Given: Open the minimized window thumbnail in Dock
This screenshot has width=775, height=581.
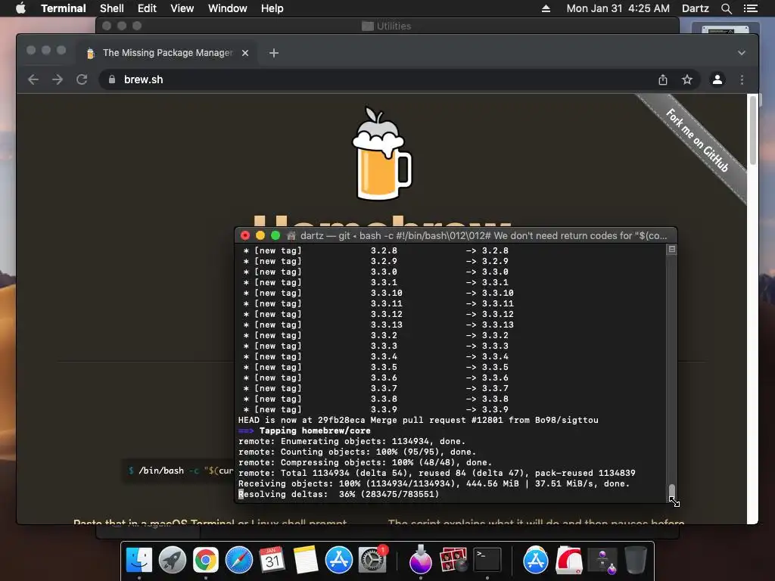Looking at the screenshot, I should click(602, 561).
